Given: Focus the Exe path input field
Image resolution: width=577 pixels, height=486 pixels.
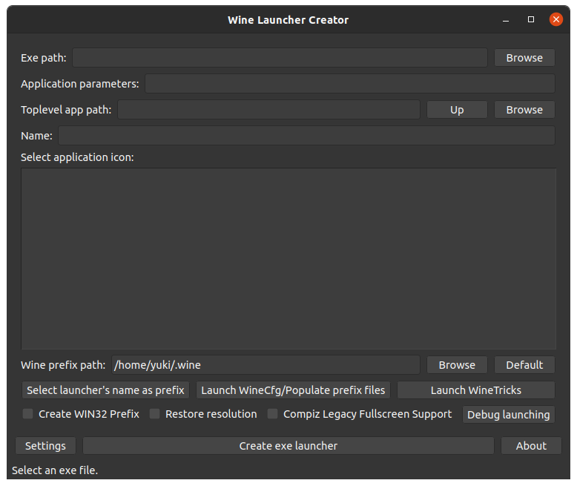Looking at the screenshot, I should 280,58.
